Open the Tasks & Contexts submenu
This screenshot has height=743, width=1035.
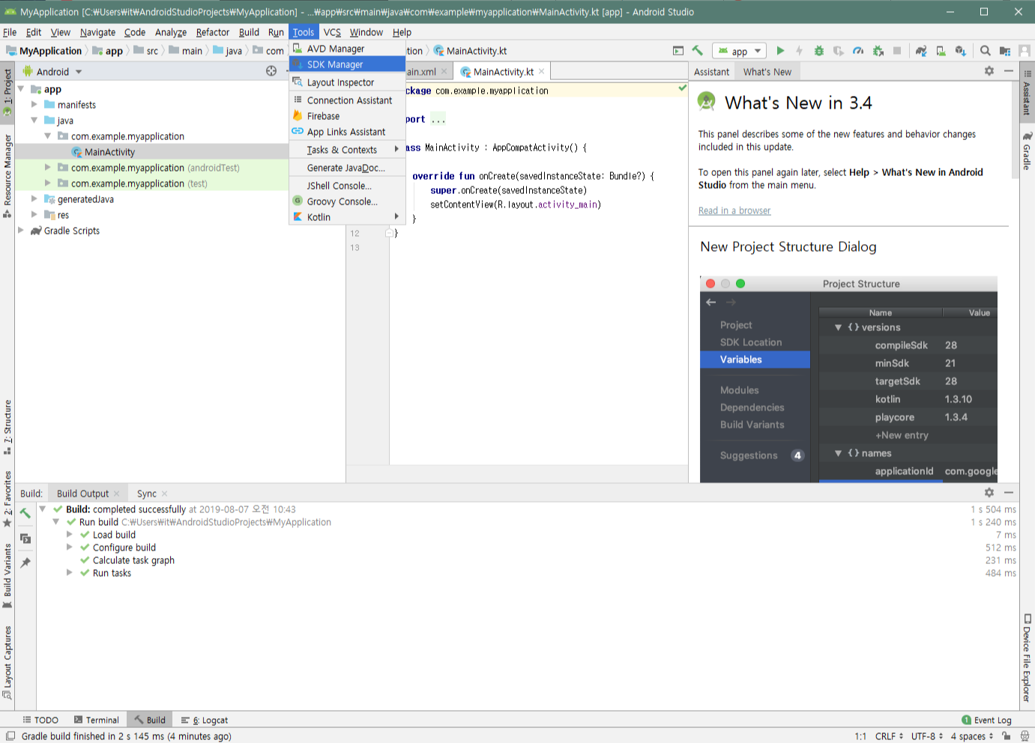(347, 150)
